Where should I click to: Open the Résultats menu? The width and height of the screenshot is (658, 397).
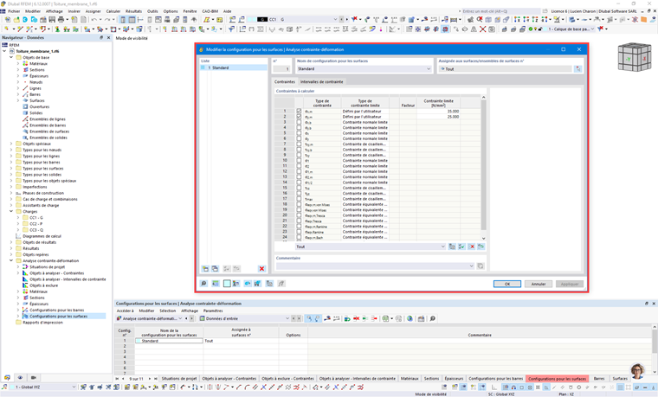pos(133,11)
